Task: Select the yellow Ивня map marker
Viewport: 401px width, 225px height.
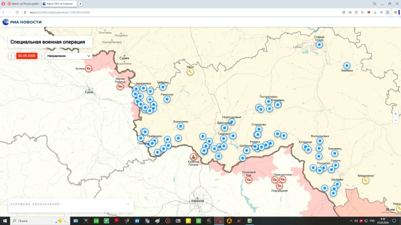Action: (x=190, y=72)
